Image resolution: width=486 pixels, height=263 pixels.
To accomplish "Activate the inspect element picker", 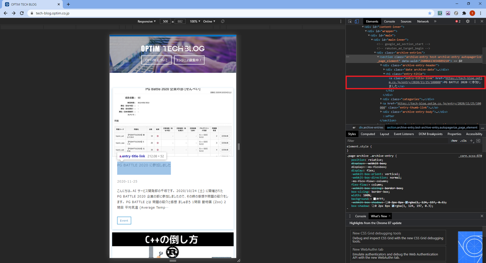I will point(350,21).
